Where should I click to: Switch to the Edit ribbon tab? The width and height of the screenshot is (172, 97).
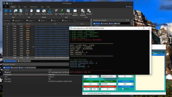tap(19, 7)
